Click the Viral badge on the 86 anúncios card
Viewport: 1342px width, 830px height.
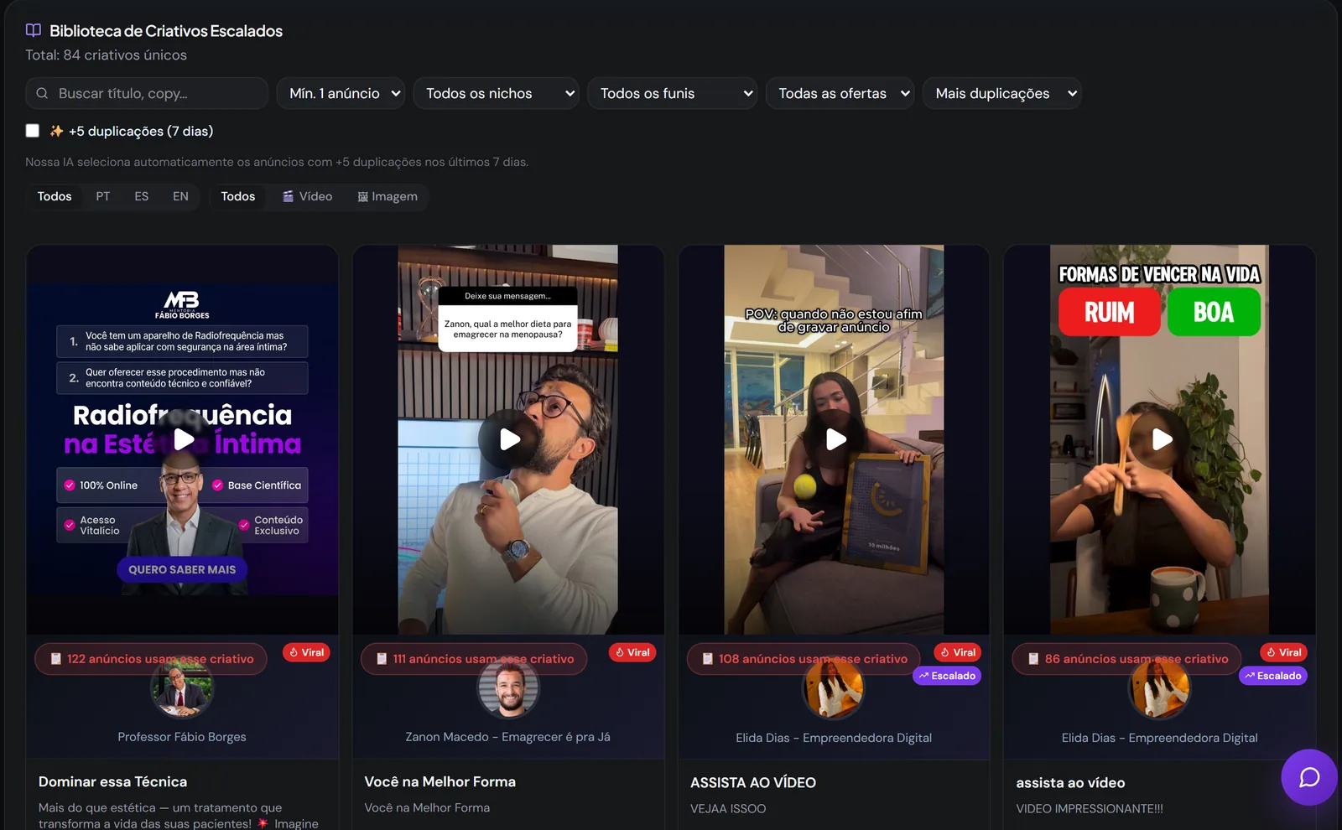(x=1284, y=652)
